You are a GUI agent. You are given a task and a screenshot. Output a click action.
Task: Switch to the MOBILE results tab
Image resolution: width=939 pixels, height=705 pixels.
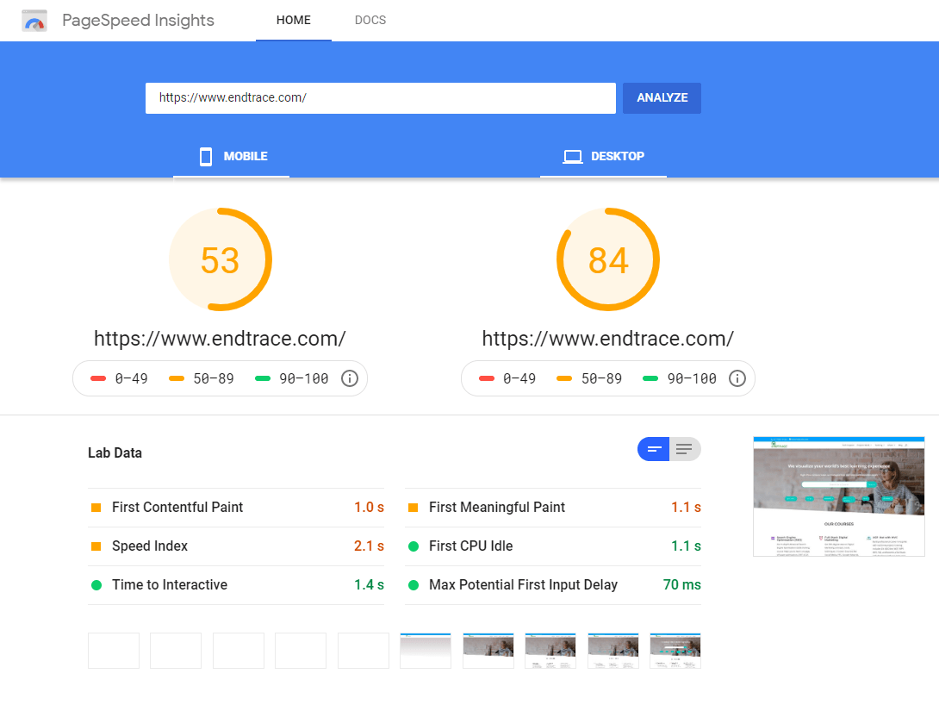coord(232,156)
